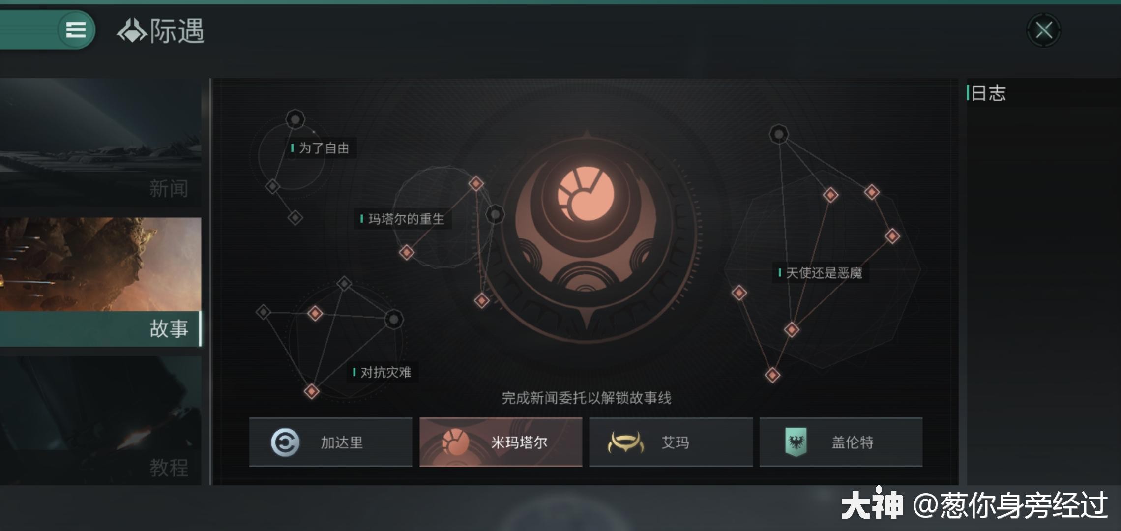Select bottom diamond node of 对抗灾难 constellation
This screenshot has width=1121, height=531.
[311, 391]
